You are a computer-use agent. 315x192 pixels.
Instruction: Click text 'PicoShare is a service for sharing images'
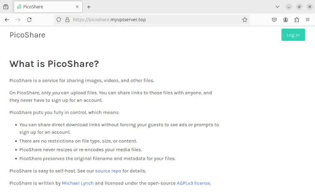pos(54,81)
